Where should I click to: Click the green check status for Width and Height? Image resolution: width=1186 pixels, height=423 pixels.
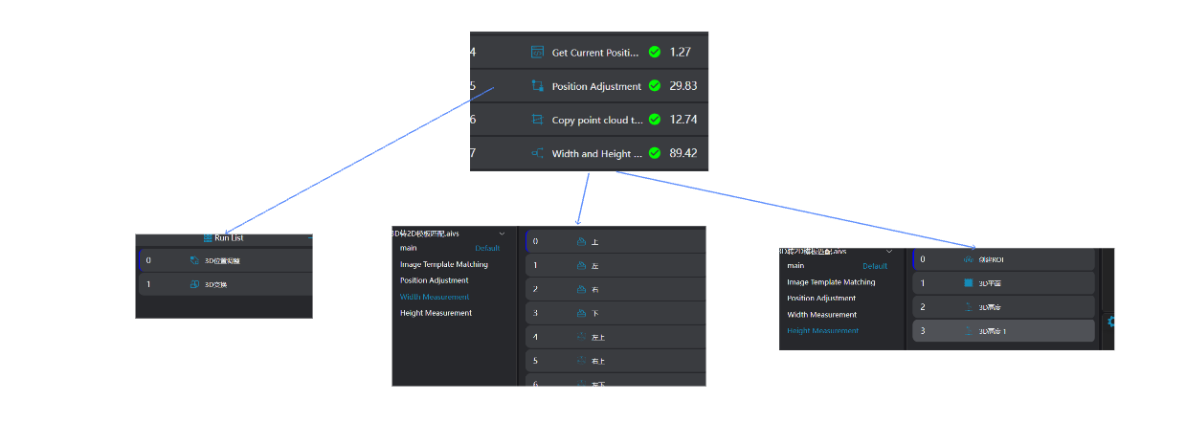point(655,153)
